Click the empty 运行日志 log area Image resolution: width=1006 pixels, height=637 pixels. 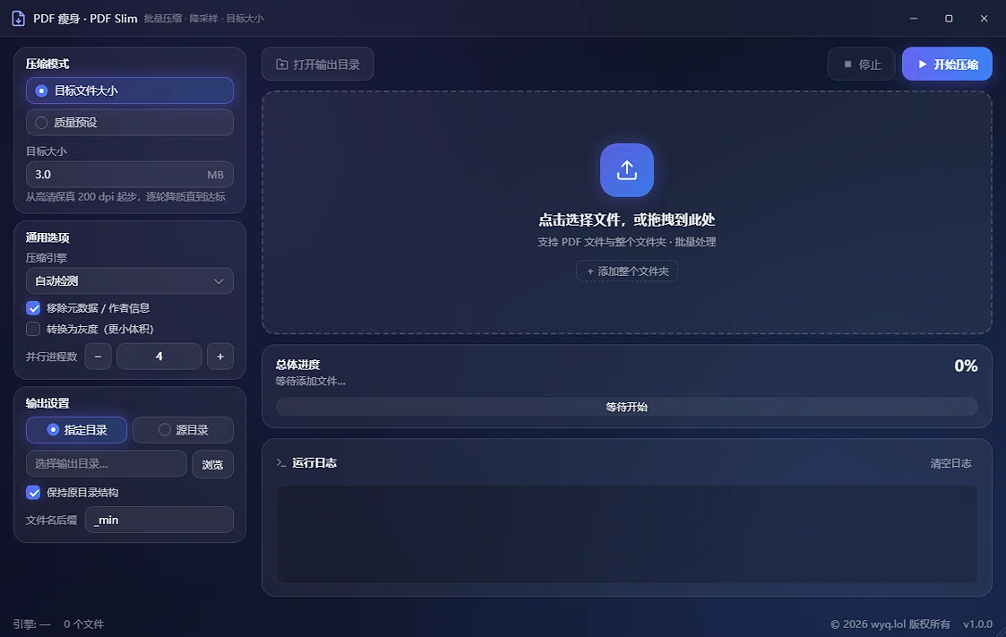tap(627, 534)
